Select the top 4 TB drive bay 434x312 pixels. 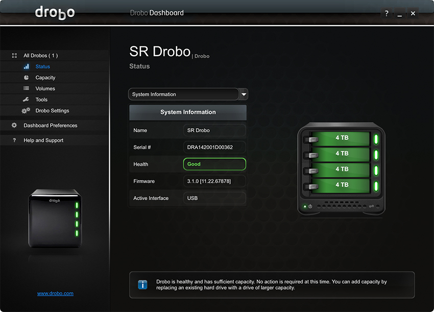pyautogui.click(x=342, y=138)
